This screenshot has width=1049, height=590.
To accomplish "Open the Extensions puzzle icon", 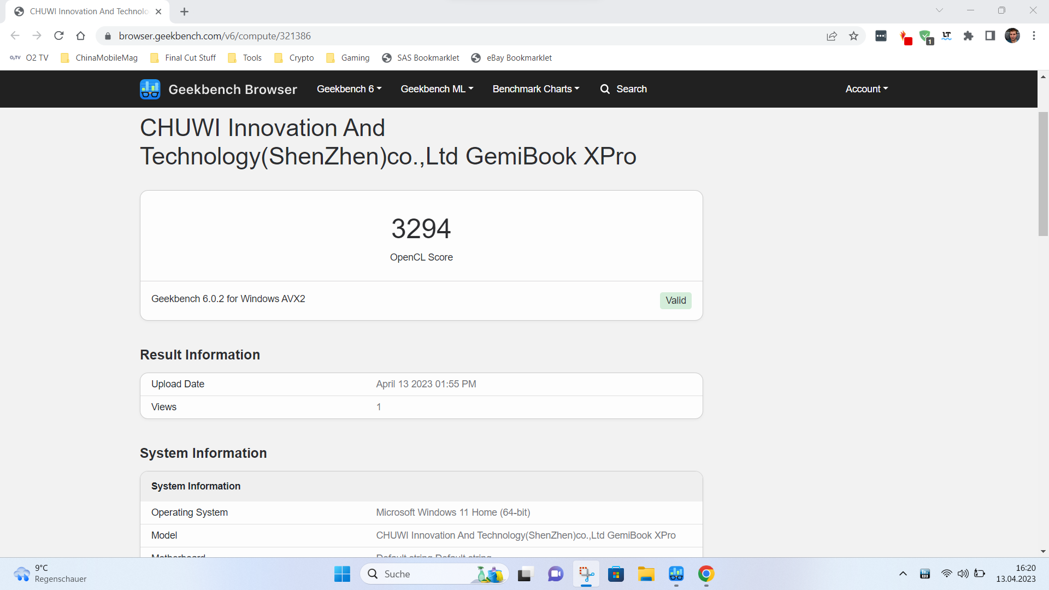I will (x=968, y=36).
